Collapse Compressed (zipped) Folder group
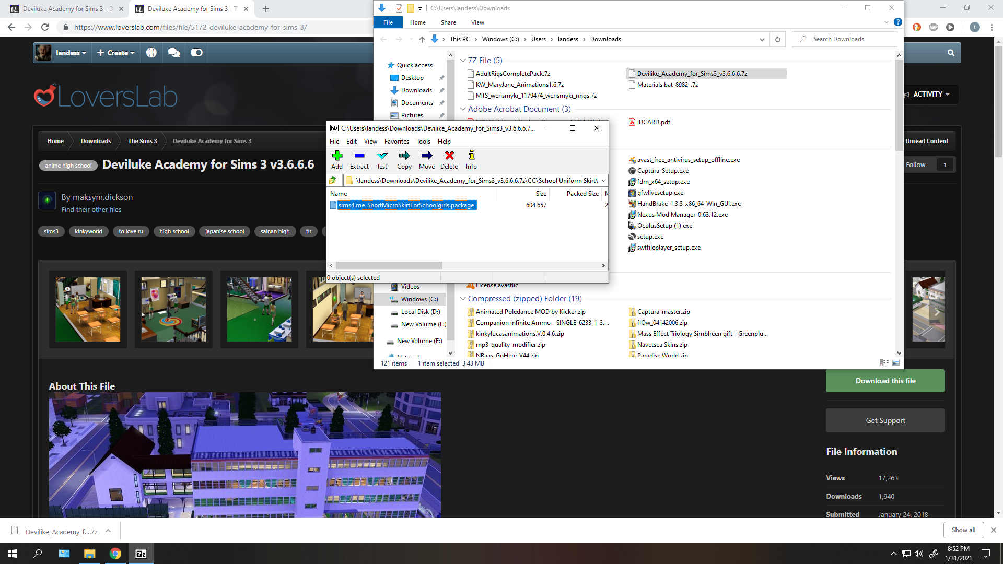The height and width of the screenshot is (564, 1003). click(463, 299)
